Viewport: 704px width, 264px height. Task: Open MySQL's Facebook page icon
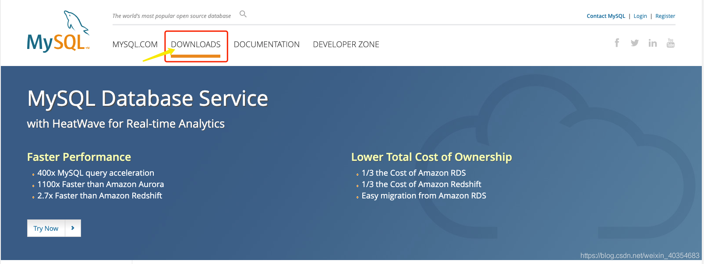[617, 43]
